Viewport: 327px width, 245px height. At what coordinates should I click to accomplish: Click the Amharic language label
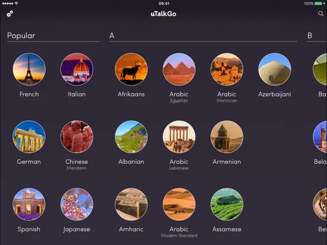131,229
